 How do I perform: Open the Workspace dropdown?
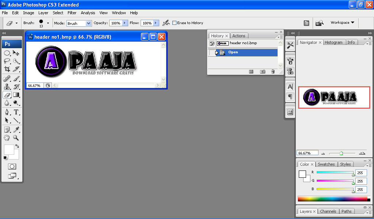point(342,22)
